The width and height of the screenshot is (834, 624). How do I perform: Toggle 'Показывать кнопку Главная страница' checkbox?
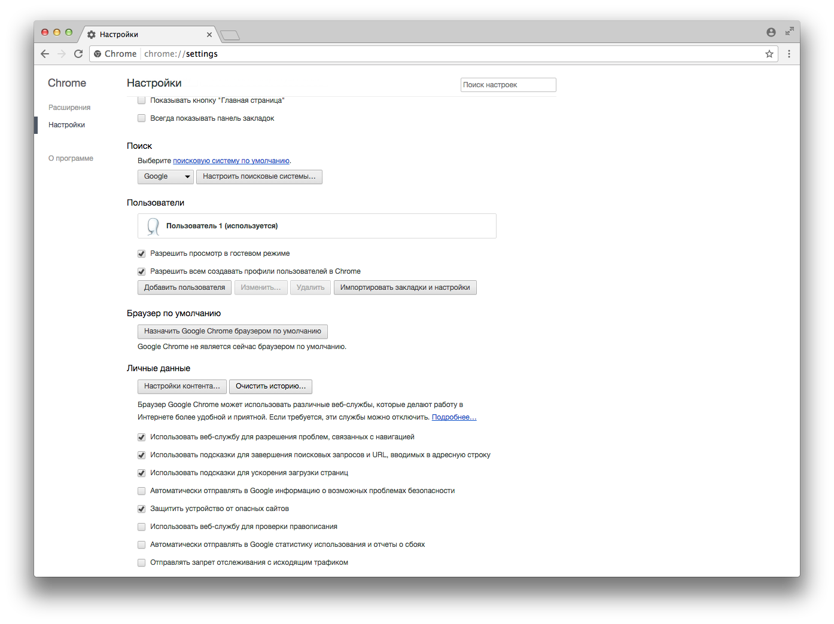coord(142,100)
